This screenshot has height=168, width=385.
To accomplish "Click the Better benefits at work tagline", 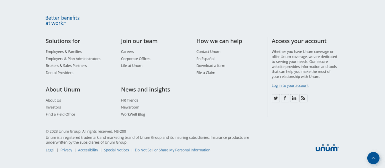I will pyautogui.click(x=63, y=20).
